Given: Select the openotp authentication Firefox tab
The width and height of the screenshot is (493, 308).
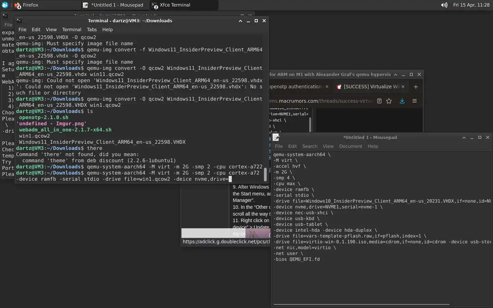Looking at the screenshot, I should pyautogui.click(x=296, y=87).
